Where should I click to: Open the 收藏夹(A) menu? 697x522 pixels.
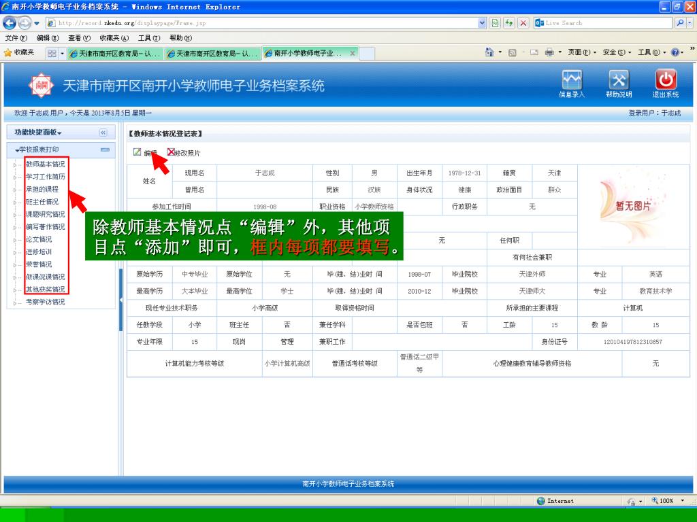tap(114, 38)
